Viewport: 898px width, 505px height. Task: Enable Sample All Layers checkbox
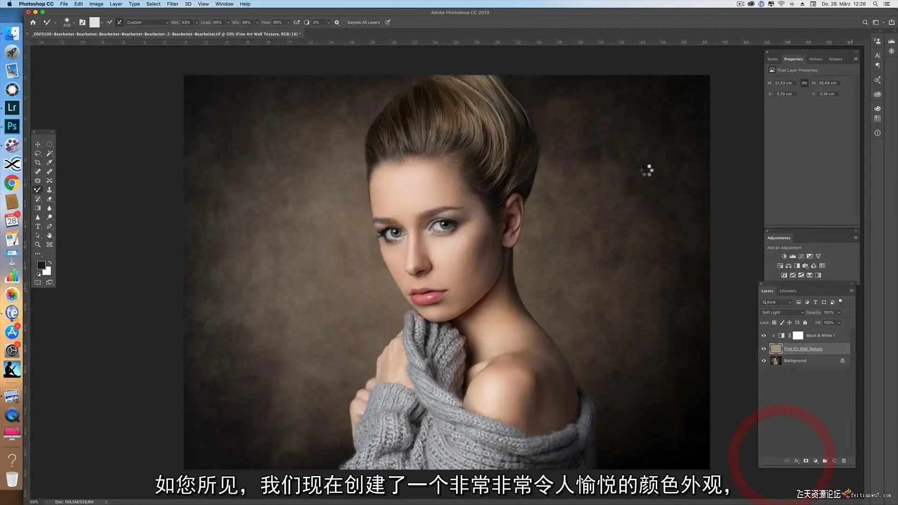click(x=344, y=22)
